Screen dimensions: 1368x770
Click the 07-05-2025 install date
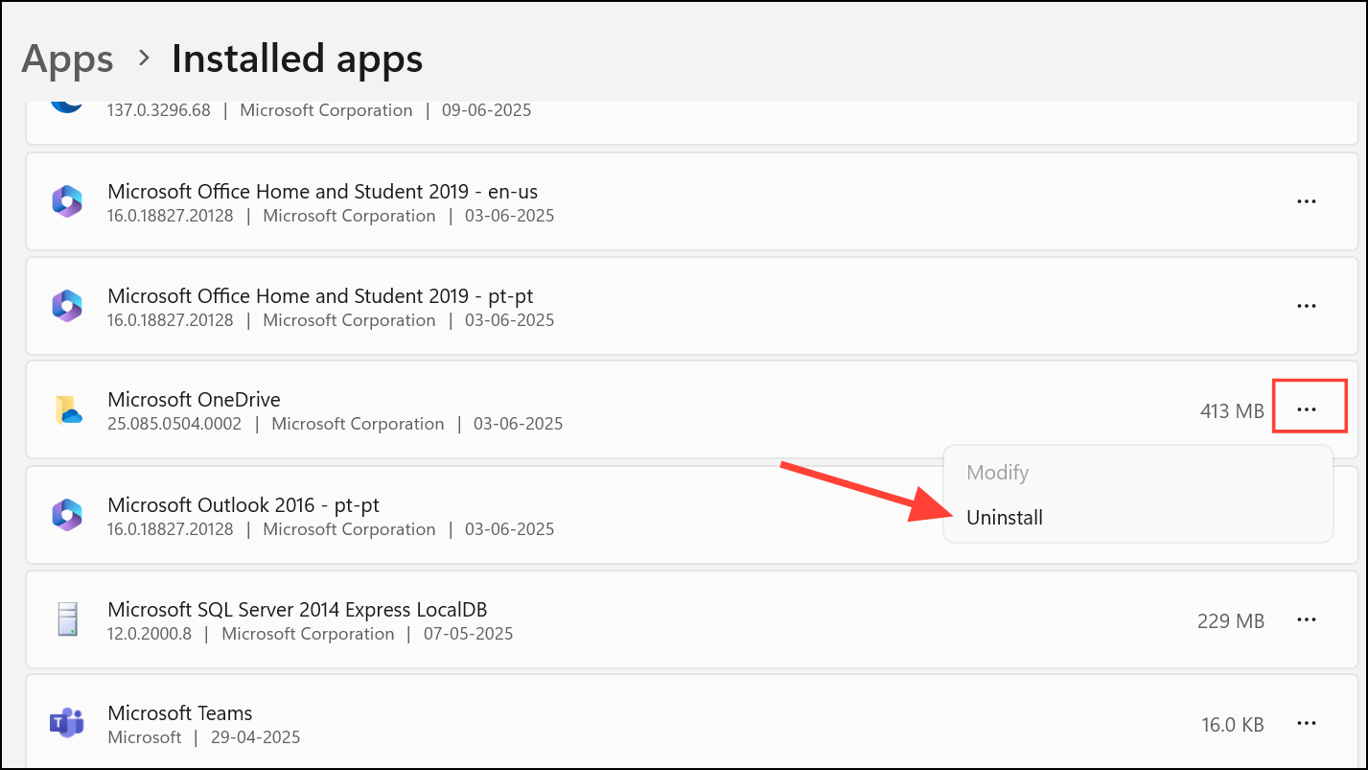click(468, 634)
